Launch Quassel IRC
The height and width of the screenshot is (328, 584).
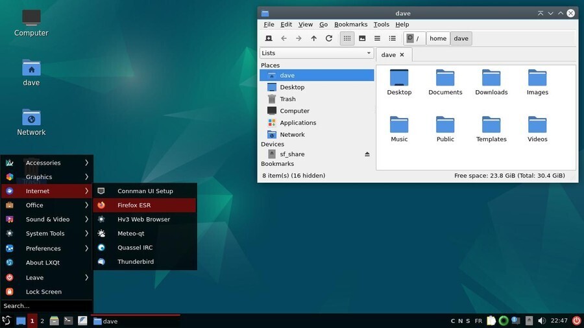145,248
